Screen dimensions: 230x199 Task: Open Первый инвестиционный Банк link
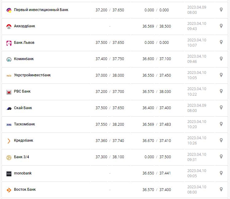point(41,10)
